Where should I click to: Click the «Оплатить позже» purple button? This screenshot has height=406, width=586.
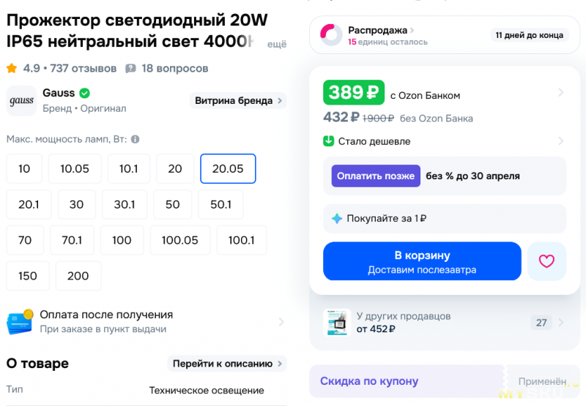(375, 176)
